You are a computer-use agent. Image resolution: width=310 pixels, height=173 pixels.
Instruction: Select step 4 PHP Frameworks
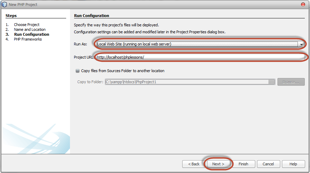(28, 39)
